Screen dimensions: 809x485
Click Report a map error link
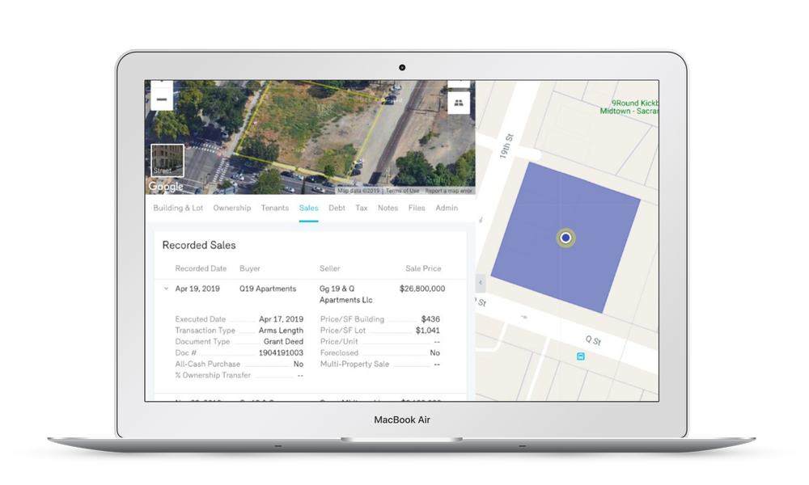pyautogui.click(x=448, y=191)
